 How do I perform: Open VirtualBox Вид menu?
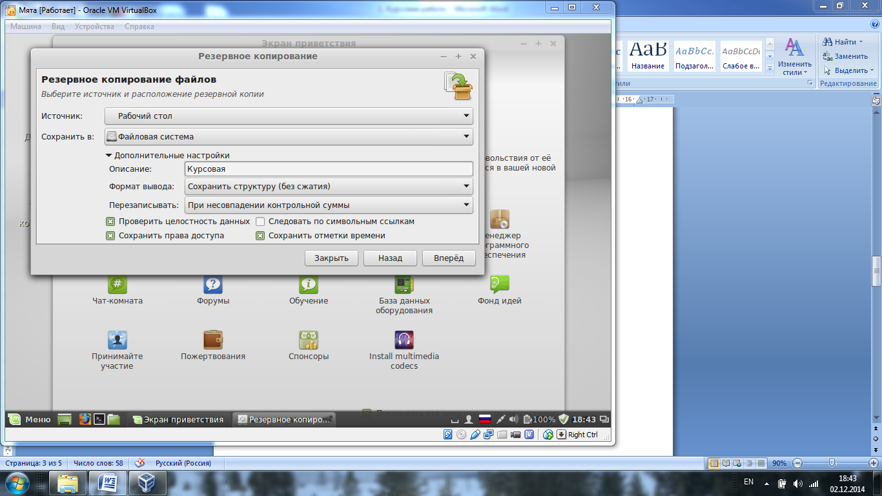click(x=58, y=26)
